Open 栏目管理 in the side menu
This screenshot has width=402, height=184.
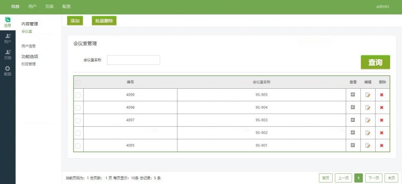(x=28, y=64)
